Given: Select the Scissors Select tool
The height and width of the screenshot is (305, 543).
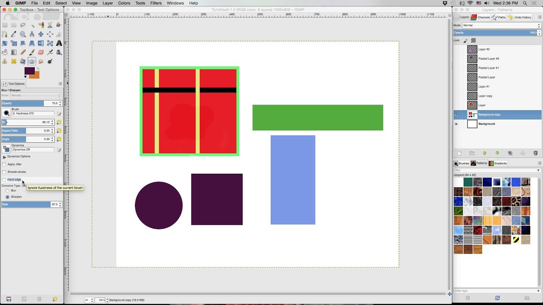Looking at the screenshot, I should pos(50,25).
